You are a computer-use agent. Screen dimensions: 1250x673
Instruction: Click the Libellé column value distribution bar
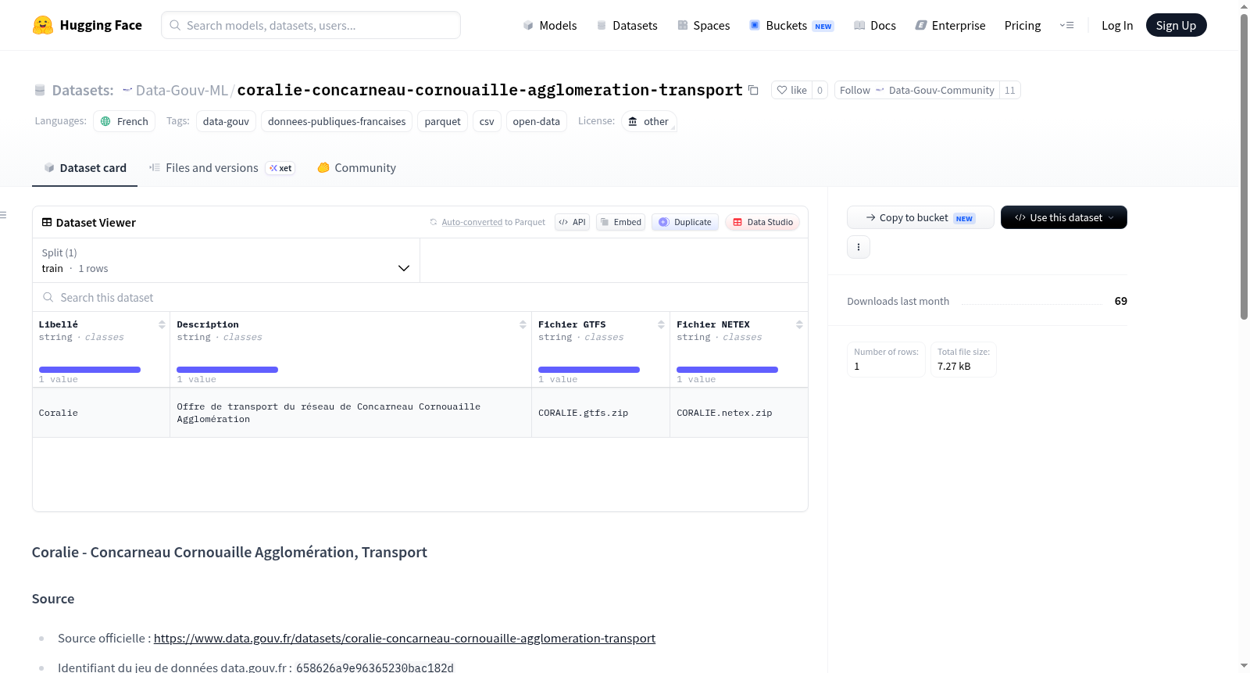[90, 370]
